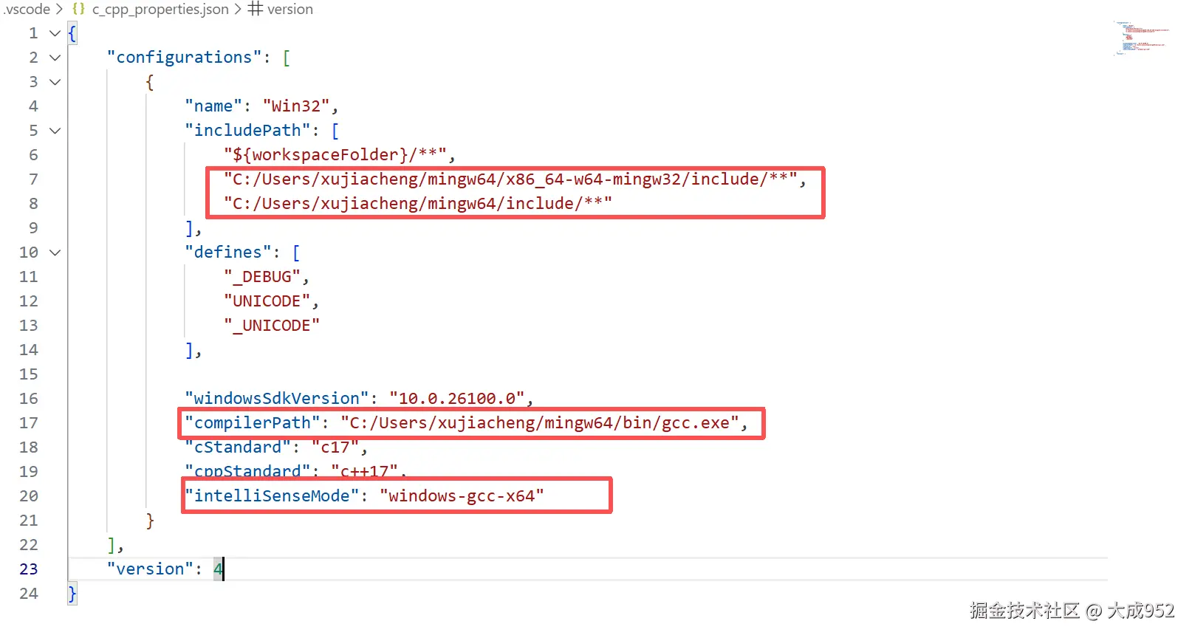Place cursor on "defines" key

tap(228, 253)
